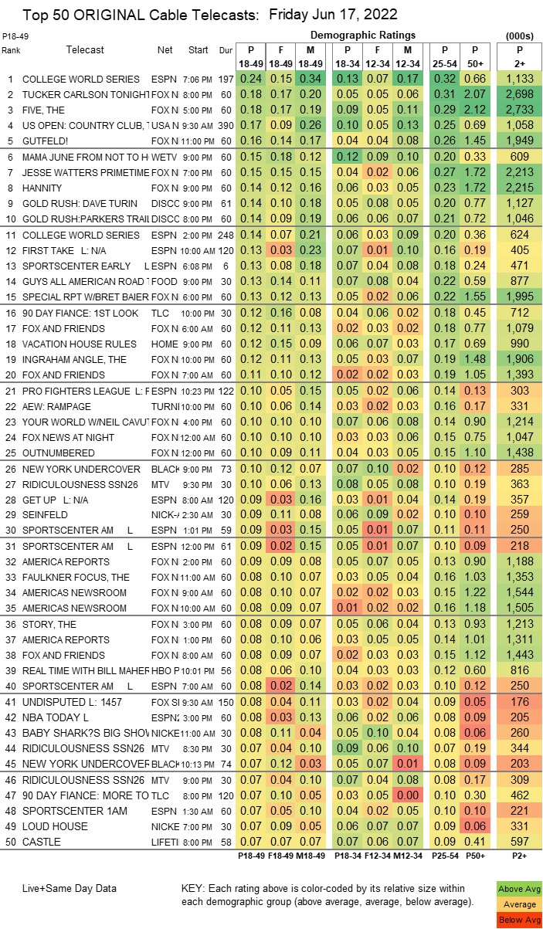Click the F18-49 footer column label

coord(282,856)
